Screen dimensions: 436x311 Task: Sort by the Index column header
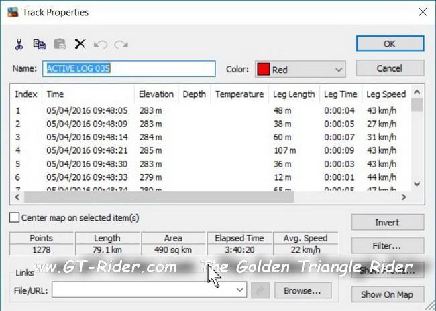[26, 94]
